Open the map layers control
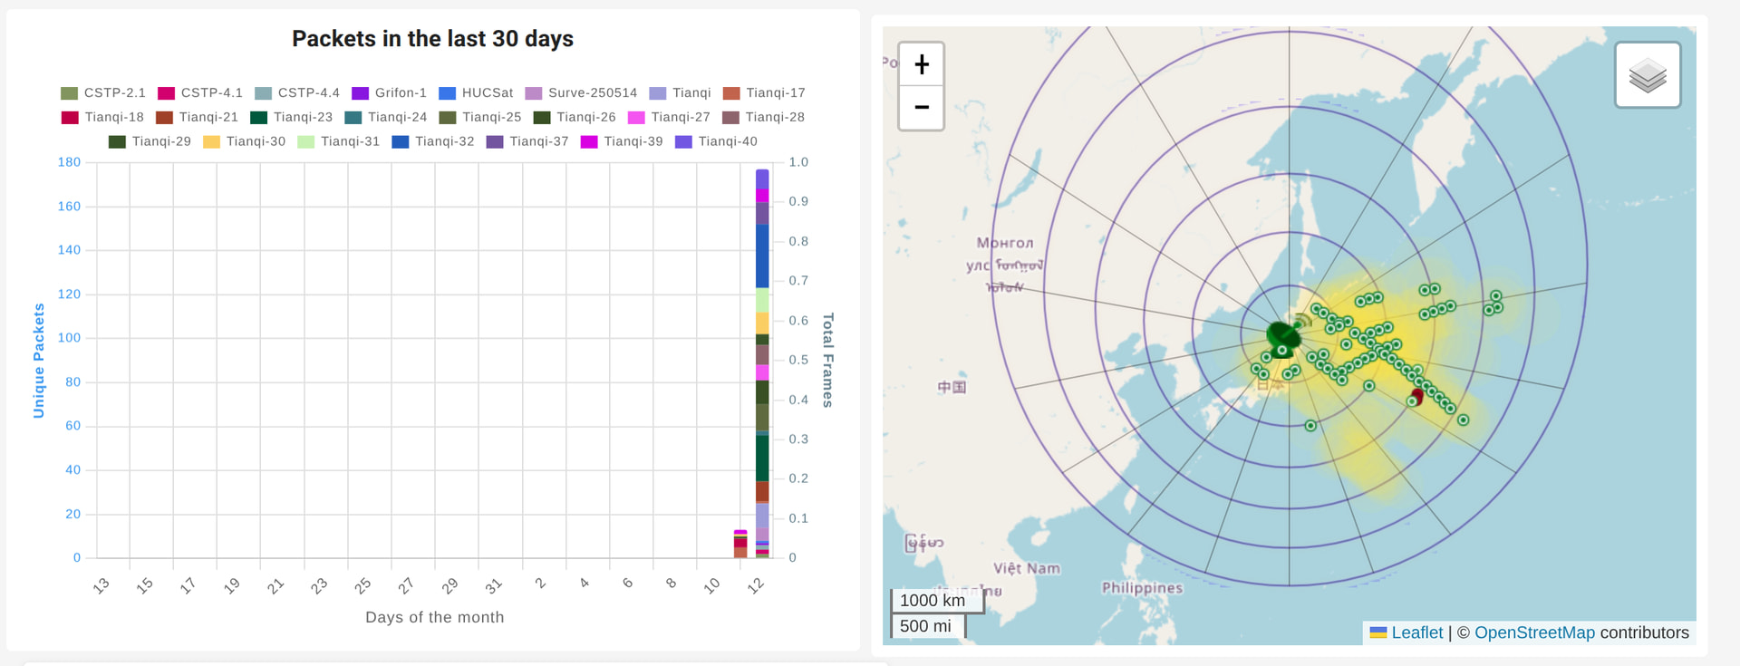 1647,75
